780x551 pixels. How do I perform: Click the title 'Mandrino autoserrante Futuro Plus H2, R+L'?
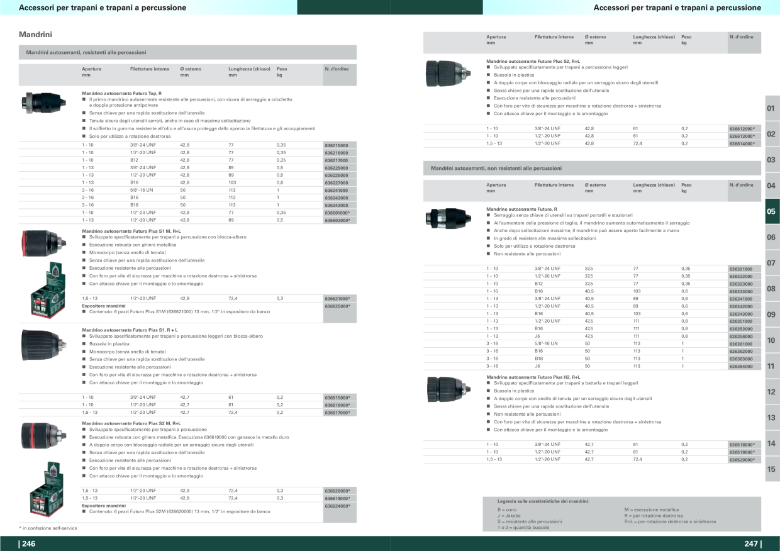coord(533,377)
